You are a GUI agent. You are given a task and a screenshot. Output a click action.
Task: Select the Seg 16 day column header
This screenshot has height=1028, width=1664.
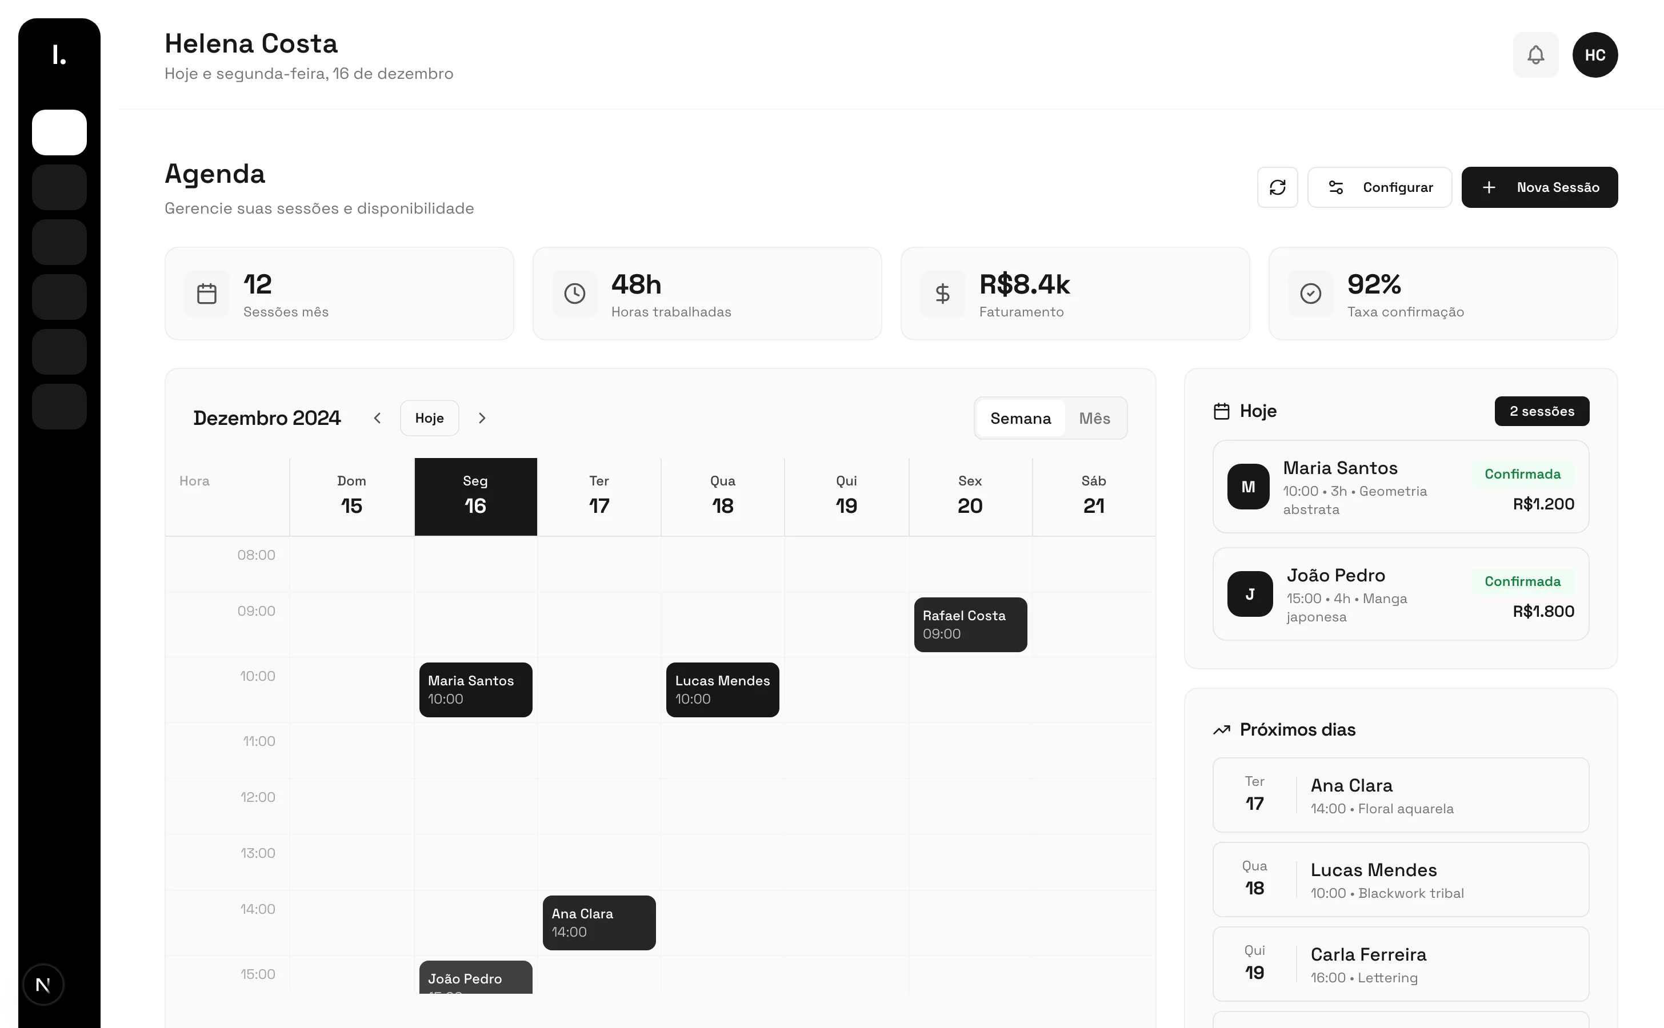pos(475,496)
